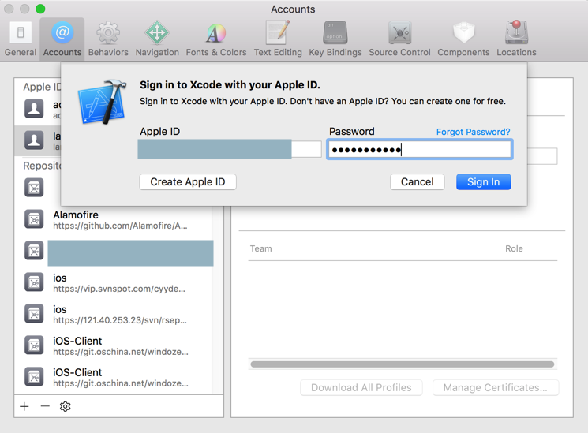The width and height of the screenshot is (588, 433).
Task: Click icon of the redacted repository row
Action: pos(34,251)
